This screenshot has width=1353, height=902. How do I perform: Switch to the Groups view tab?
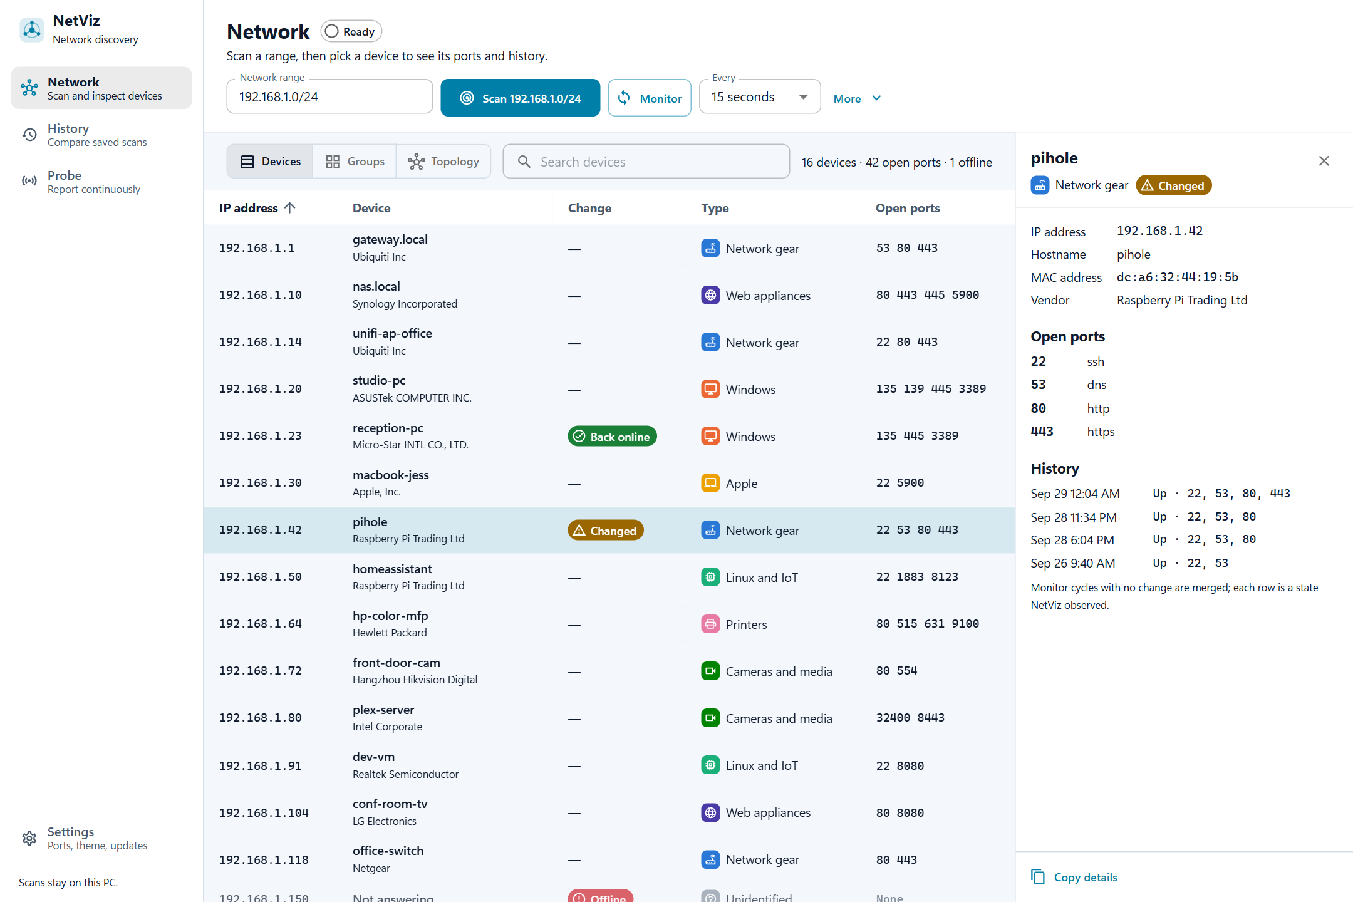click(355, 162)
